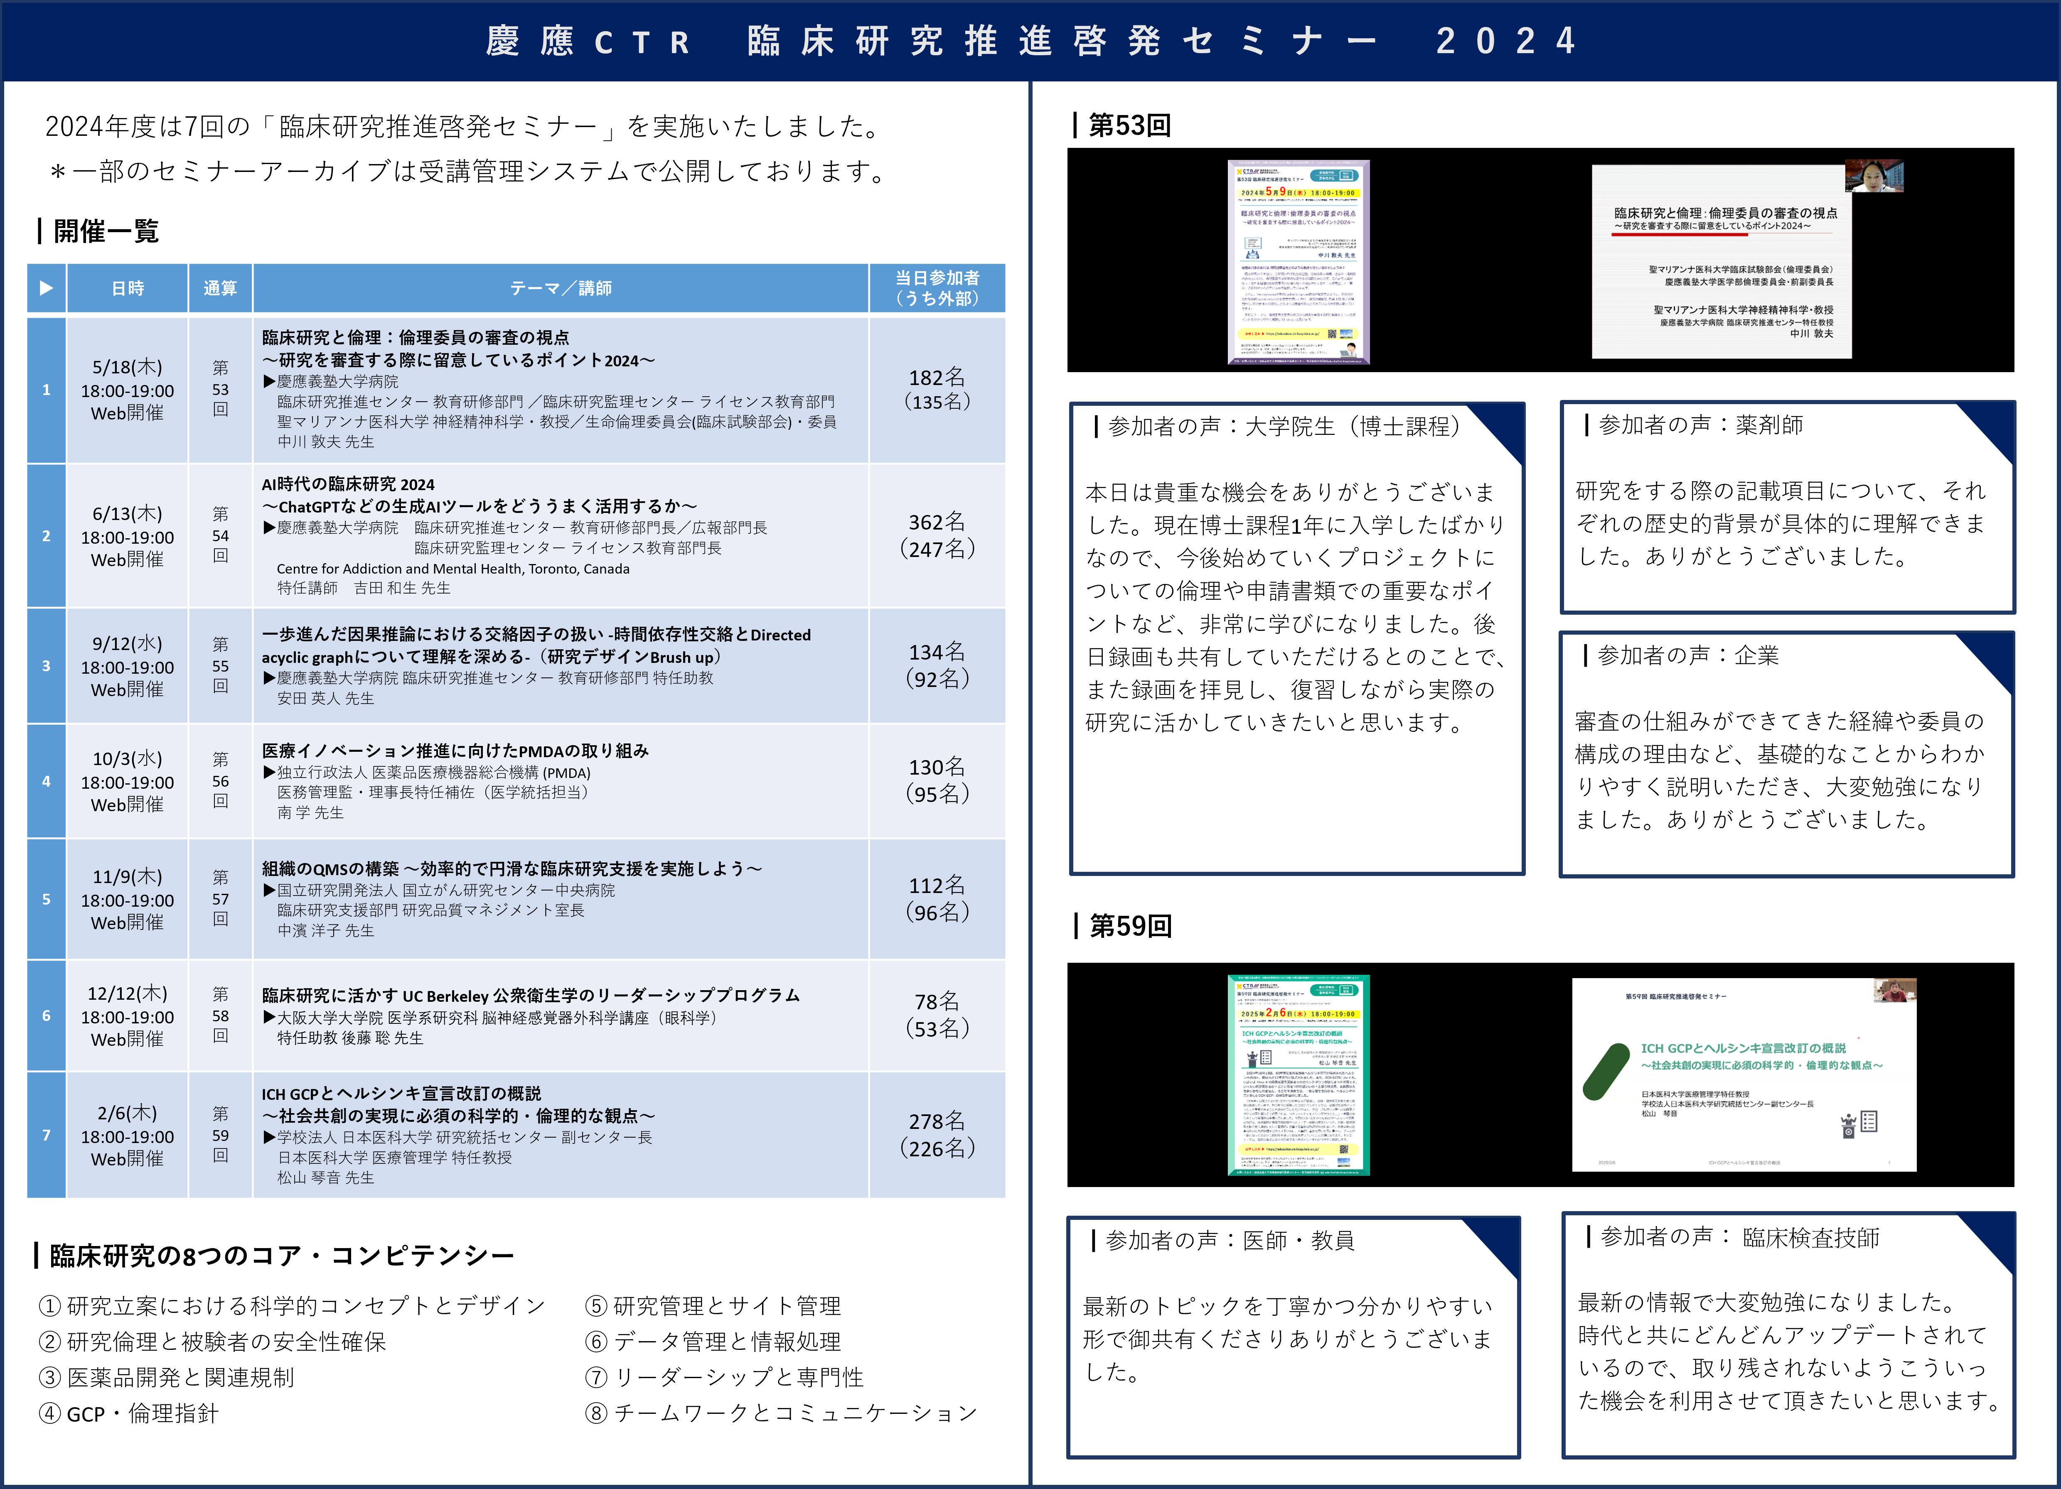Open the 第59回 green seminar flyer thumbnail
This screenshot has width=2061, height=1489.
[x=1299, y=1075]
